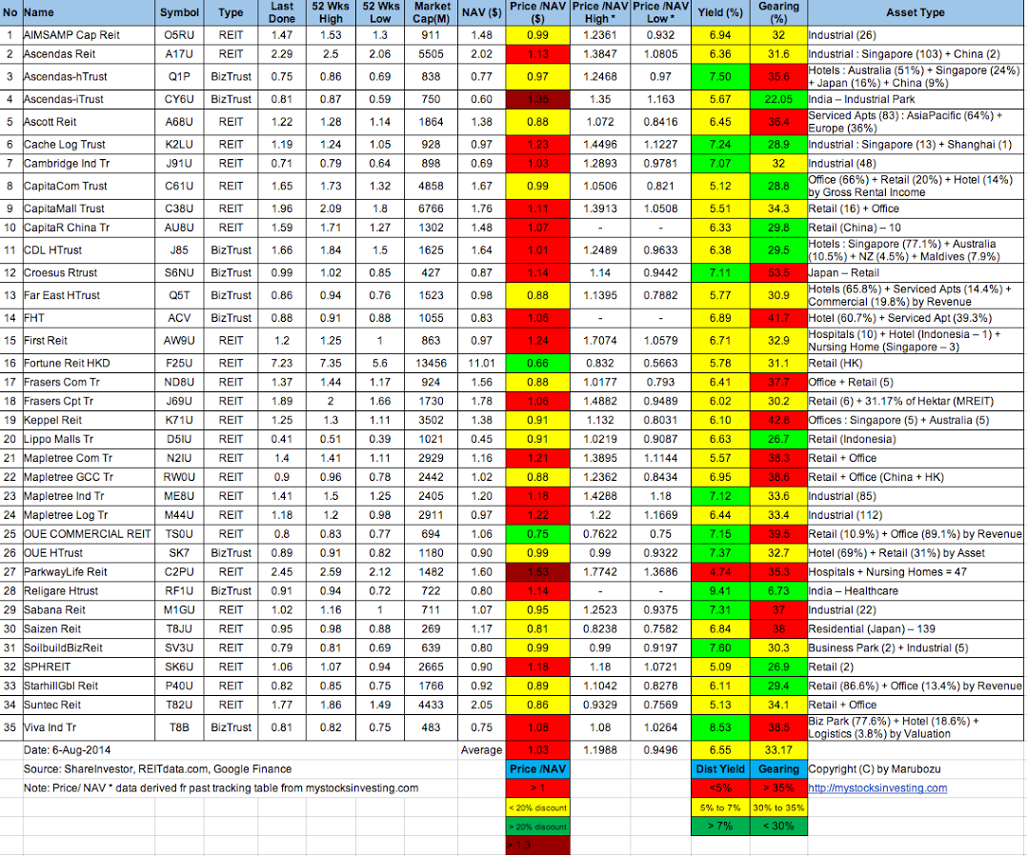Click the 'Last Done' column header
The image size is (1027, 856).
[x=282, y=13]
